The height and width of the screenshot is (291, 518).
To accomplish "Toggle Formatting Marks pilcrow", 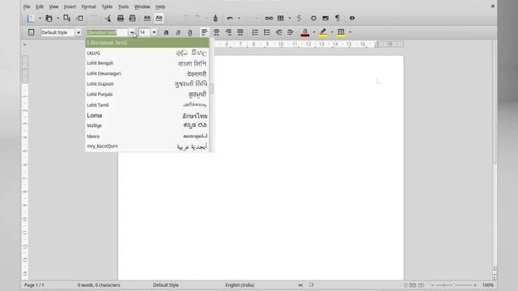I will (x=338, y=18).
